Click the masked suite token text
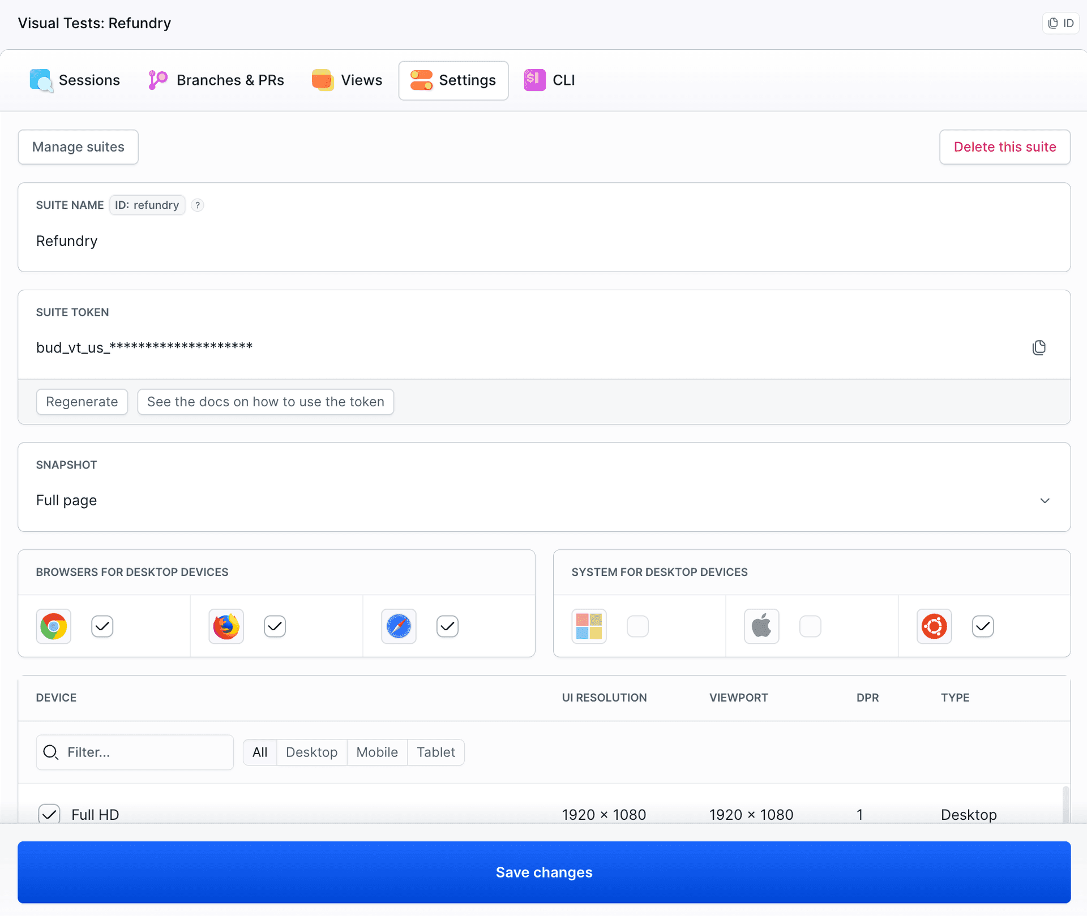 (x=144, y=347)
